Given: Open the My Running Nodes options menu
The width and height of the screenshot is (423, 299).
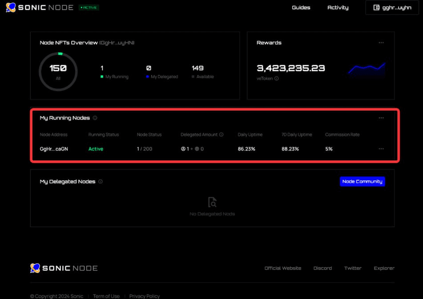Looking at the screenshot, I should 381,118.
